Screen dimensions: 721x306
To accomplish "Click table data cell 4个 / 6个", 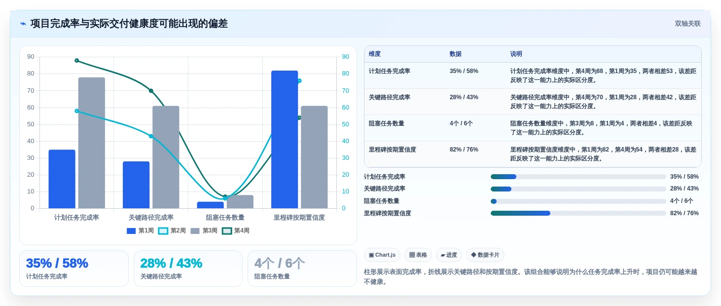I will point(461,123).
